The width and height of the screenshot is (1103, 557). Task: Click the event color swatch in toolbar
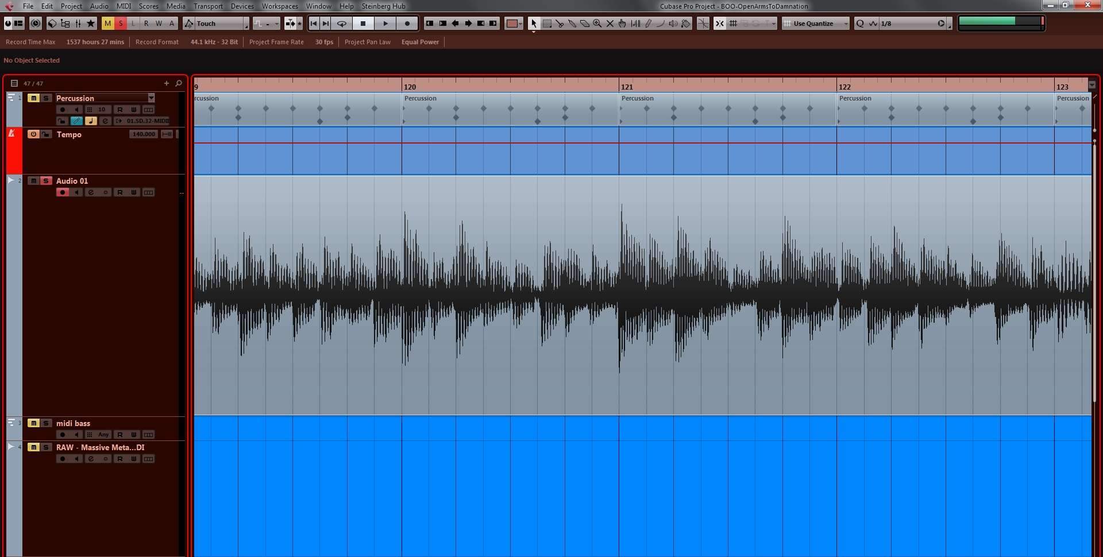[511, 24]
